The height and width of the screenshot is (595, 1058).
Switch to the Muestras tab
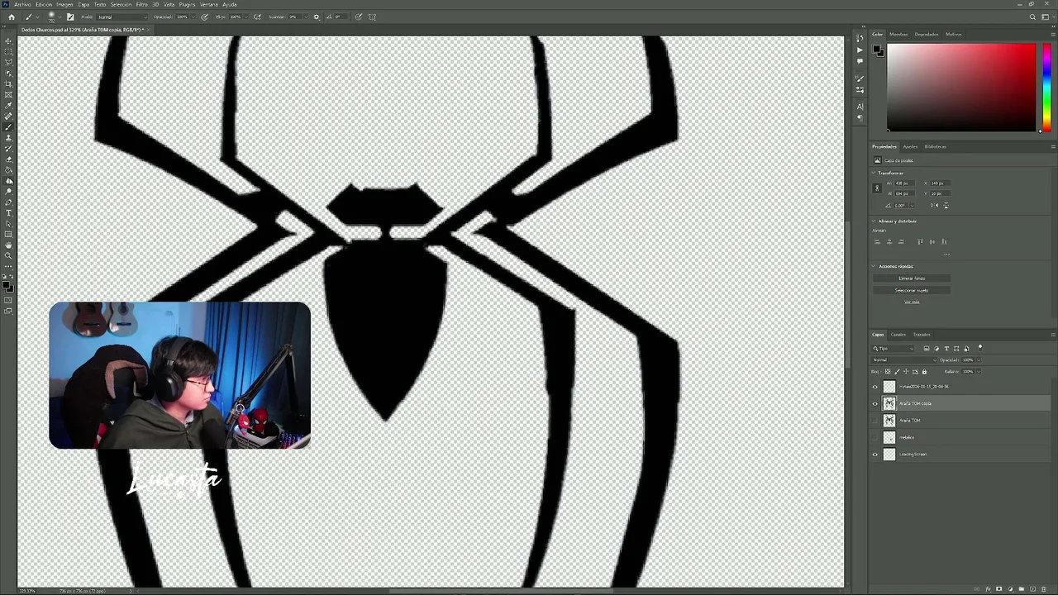tap(898, 34)
